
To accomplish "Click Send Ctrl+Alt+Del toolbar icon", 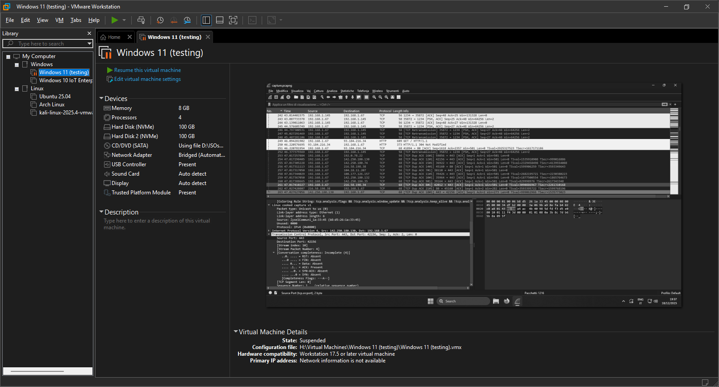I will pyautogui.click(x=141, y=20).
